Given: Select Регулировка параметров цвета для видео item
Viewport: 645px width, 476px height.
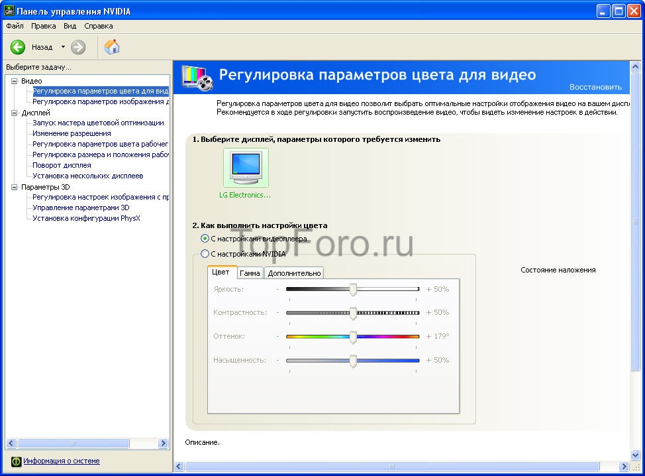Looking at the screenshot, I should (x=101, y=91).
